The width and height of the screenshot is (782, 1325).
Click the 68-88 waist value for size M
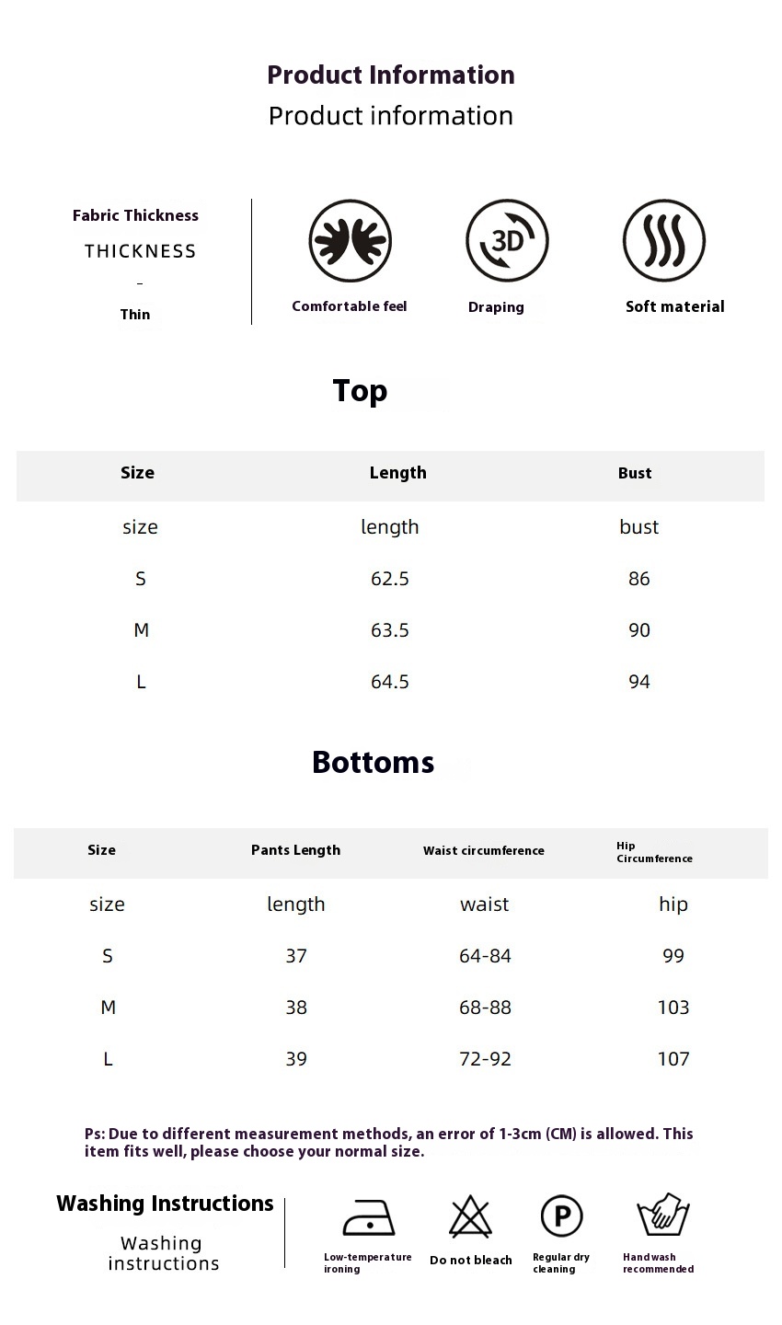[485, 1008]
